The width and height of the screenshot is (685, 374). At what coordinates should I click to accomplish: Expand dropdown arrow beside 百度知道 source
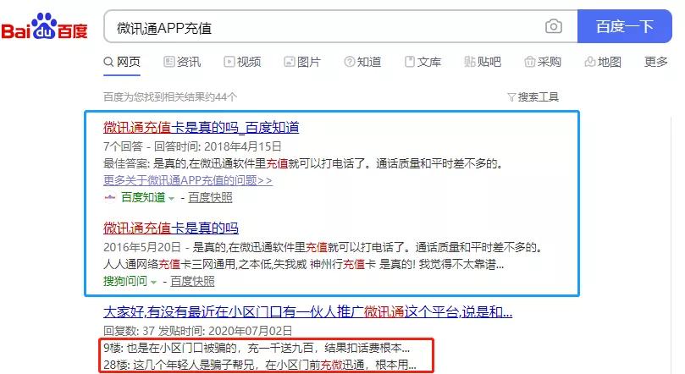[171, 199]
